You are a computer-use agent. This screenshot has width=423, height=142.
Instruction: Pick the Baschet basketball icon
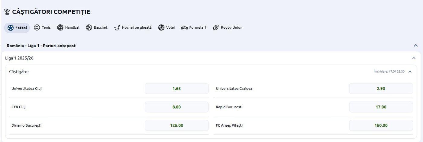(x=89, y=28)
